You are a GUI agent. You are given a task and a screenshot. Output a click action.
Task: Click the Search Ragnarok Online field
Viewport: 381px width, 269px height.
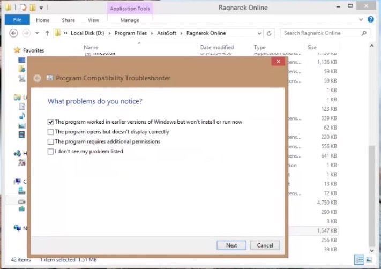tap(325, 33)
